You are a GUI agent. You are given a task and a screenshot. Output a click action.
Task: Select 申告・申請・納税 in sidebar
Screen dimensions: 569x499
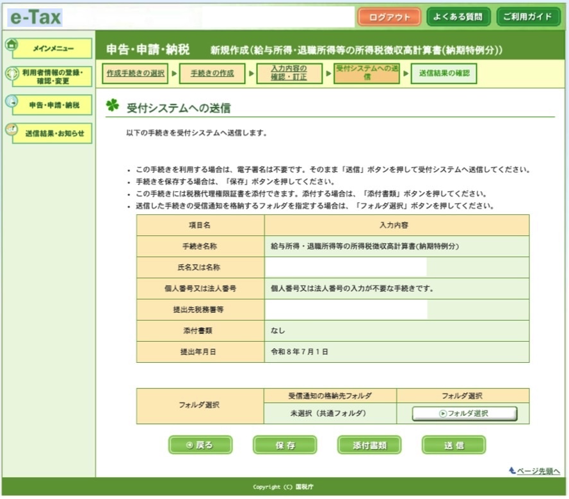click(52, 105)
